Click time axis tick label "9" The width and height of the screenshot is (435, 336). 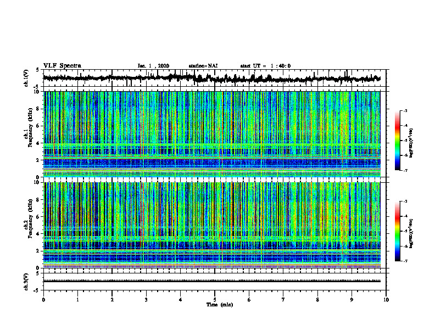tap(352, 300)
